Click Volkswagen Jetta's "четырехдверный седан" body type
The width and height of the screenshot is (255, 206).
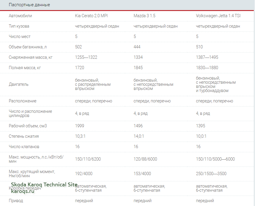[x=218, y=26]
